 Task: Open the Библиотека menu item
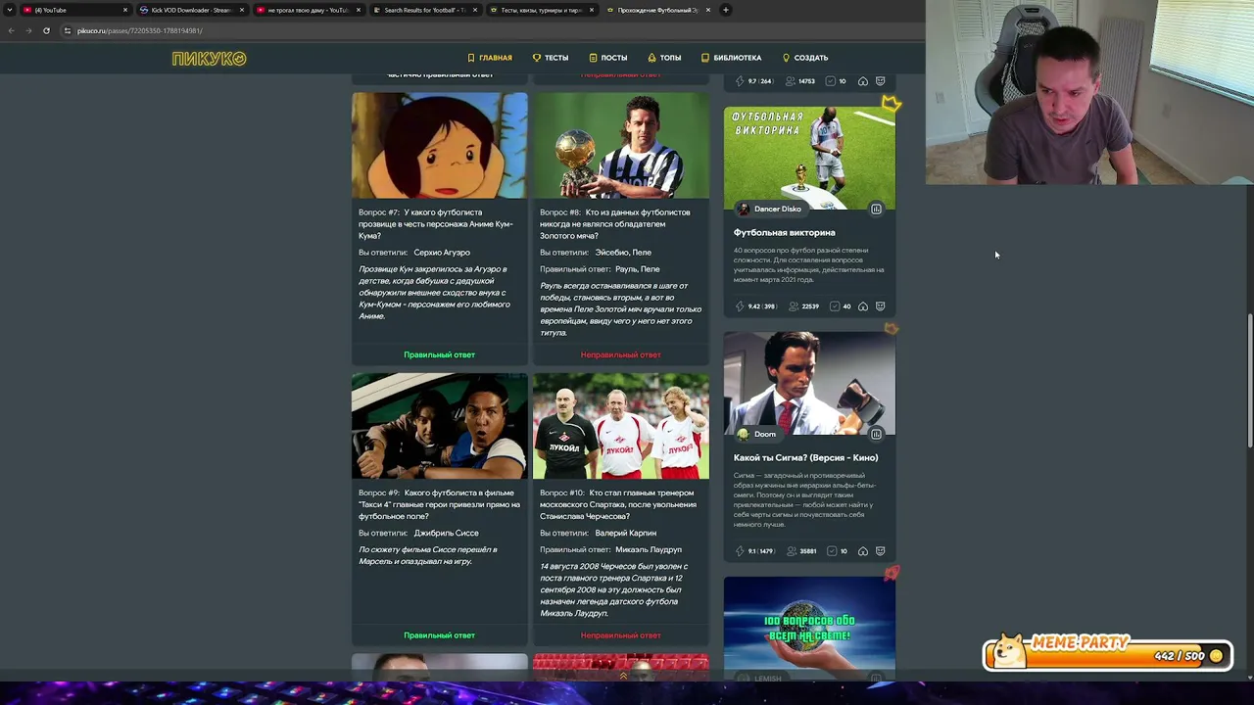pos(732,58)
